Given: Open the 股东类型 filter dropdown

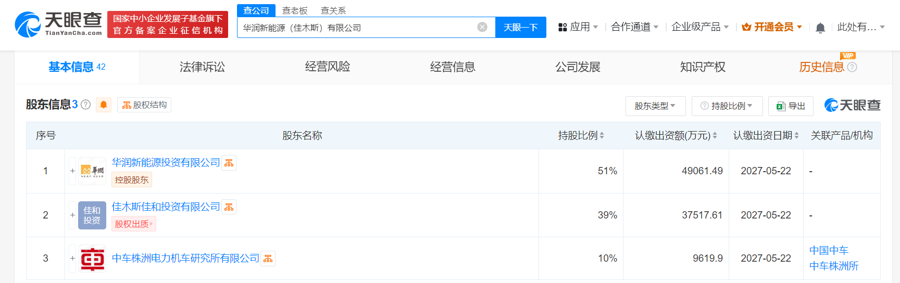Looking at the screenshot, I should 655,106.
